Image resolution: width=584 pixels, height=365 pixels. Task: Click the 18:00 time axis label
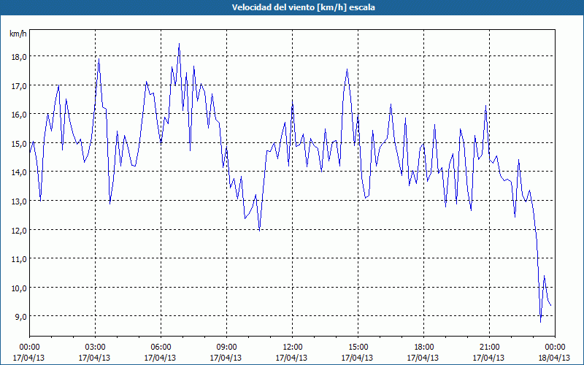(x=424, y=347)
